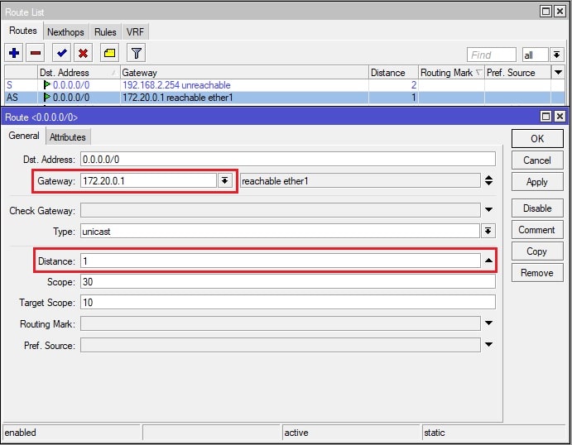Open the Gateway address dropdown arrow
This screenshot has height=445, width=572.
pos(224,180)
